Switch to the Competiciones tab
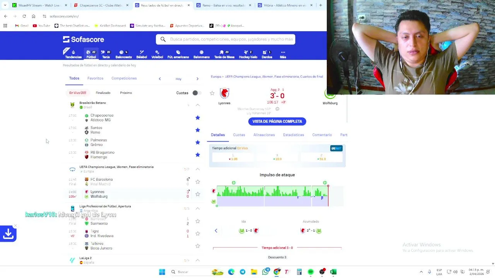This screenshot has height=278, width=495. pyautogui.click(x=124, y=78)
